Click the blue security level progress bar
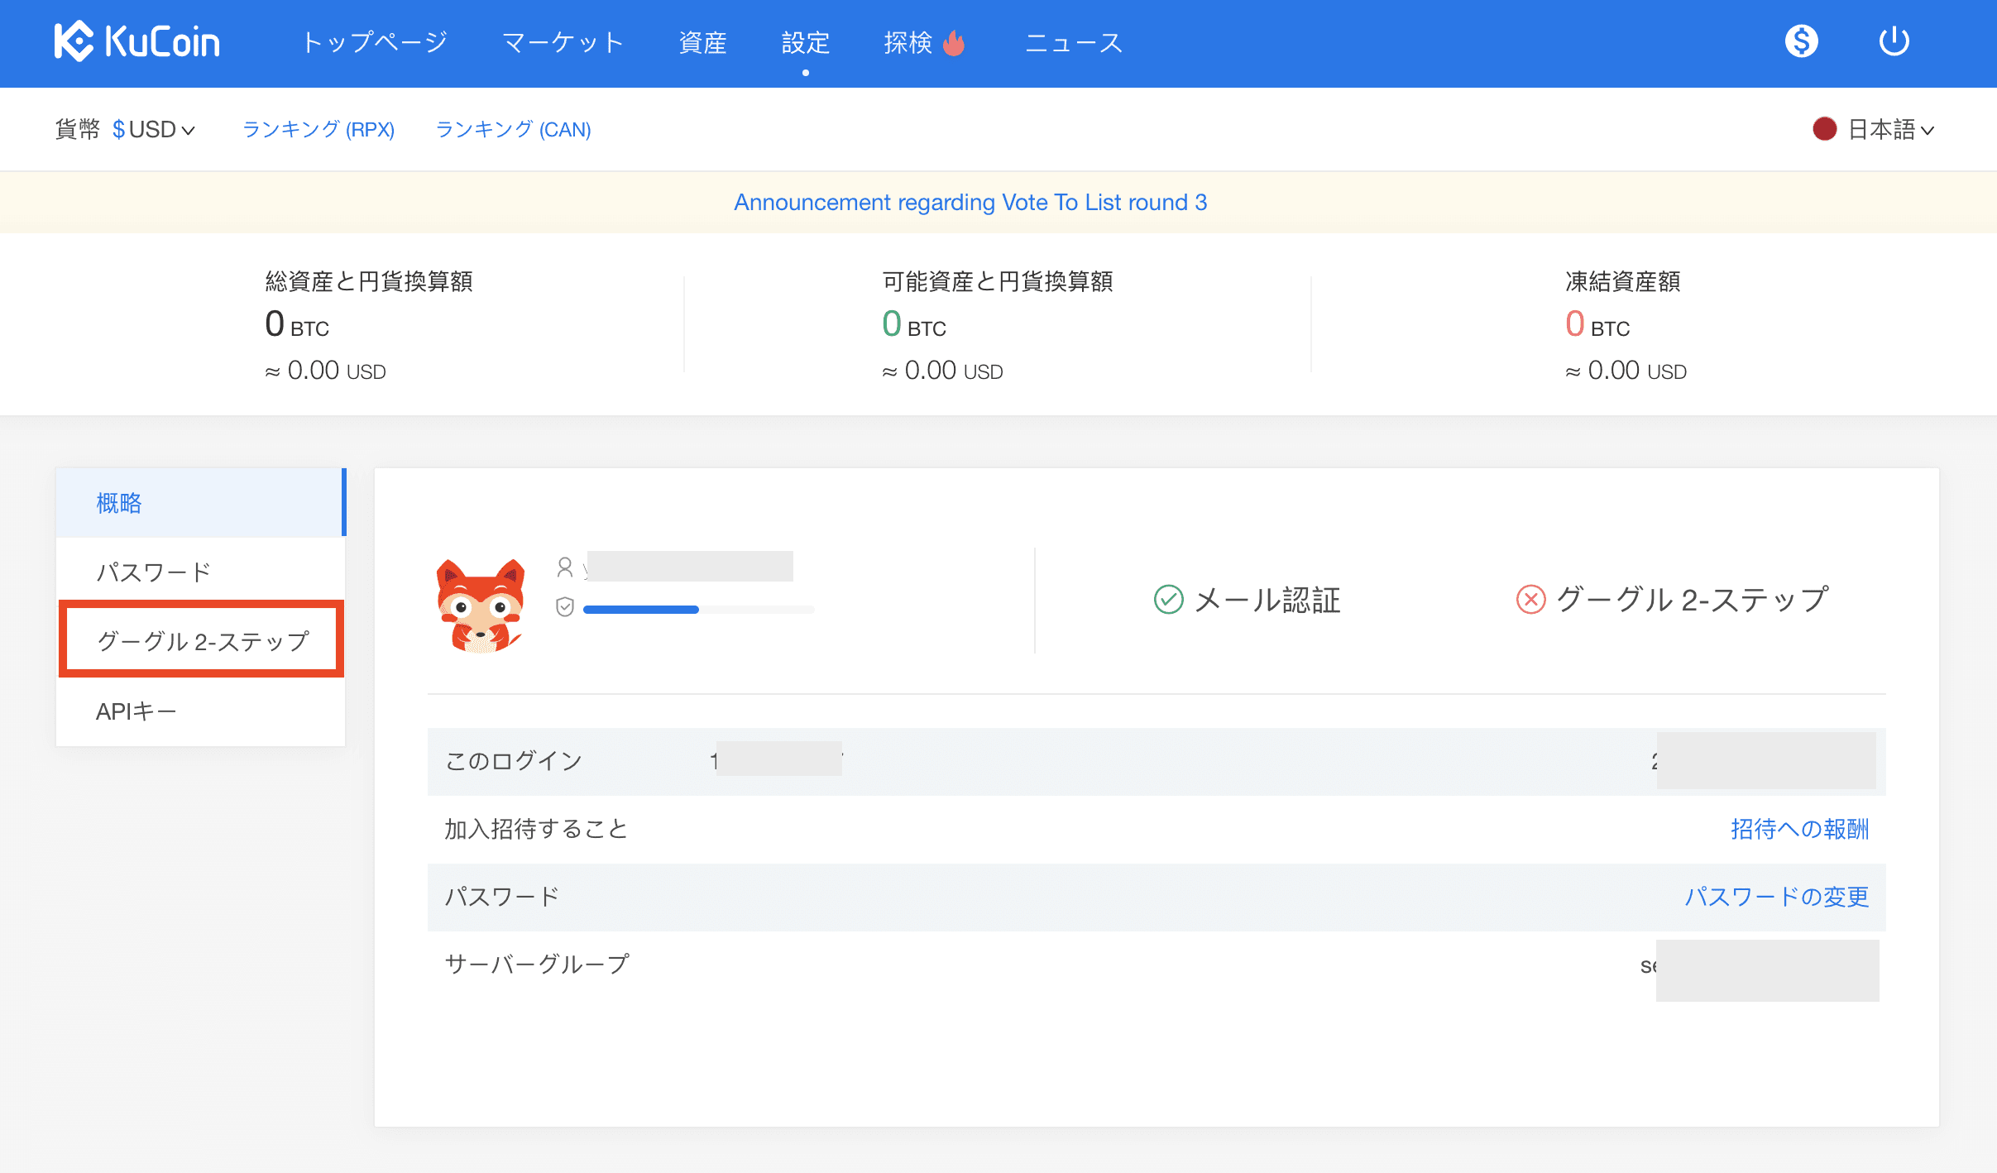This screenshot has width=1997, height=1173. tap(641, 610)
